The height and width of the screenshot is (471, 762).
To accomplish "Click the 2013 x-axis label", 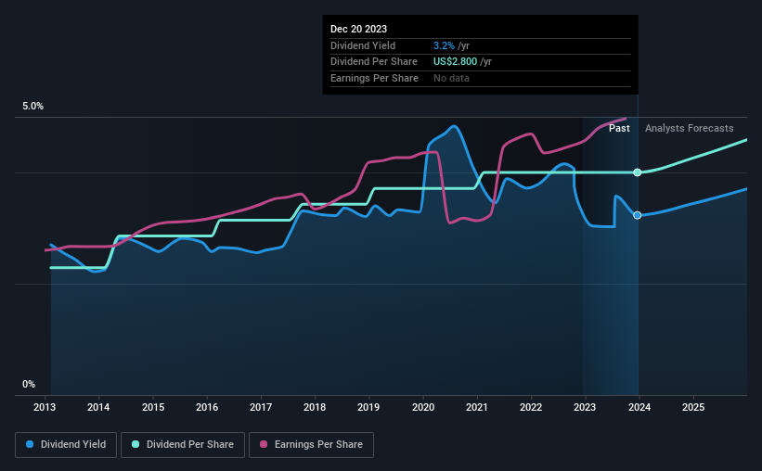I will (x=45, y=407).
